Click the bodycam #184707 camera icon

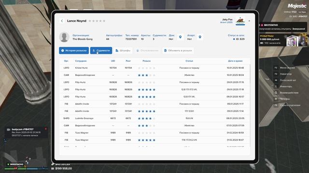tap(9, 129)
